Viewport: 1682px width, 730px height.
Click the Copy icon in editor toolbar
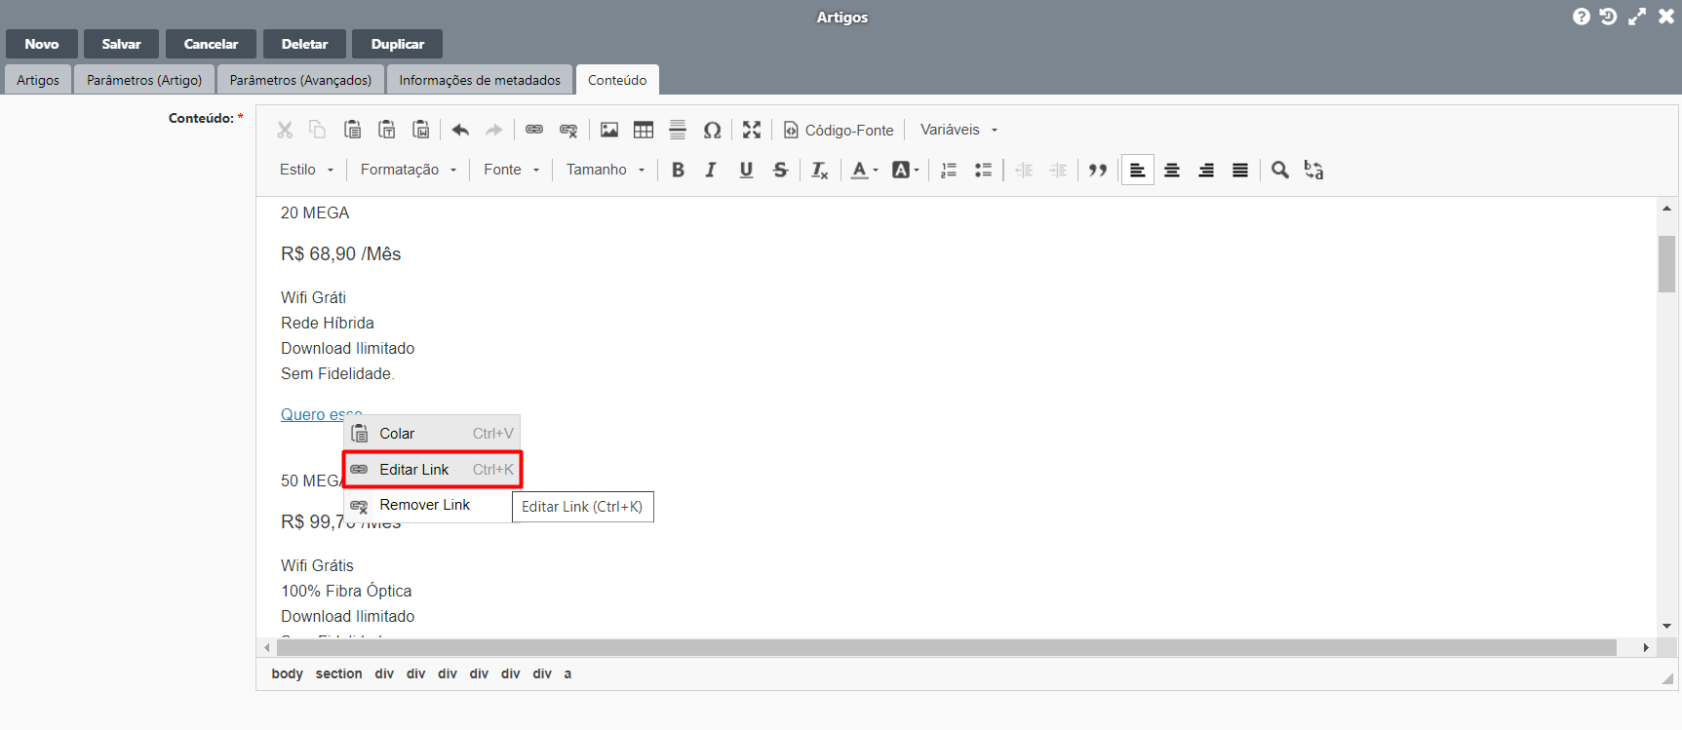[x=318, y=130]
